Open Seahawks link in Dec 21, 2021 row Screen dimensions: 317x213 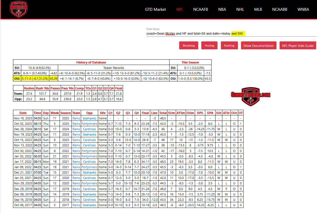click(x=89, y=172)
